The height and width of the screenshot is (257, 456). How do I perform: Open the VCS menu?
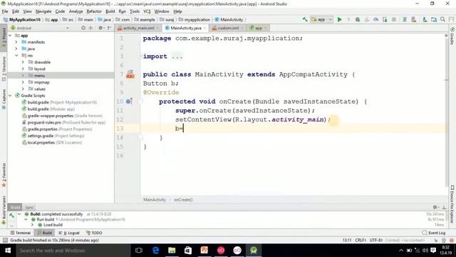(147, 11)
